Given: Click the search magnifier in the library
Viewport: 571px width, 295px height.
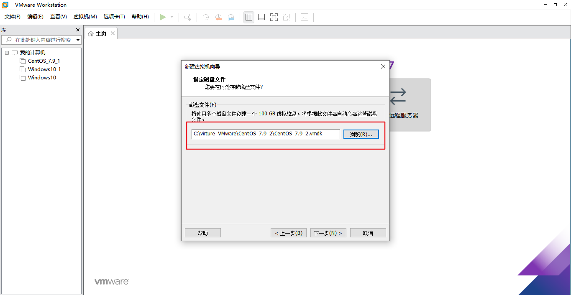Looking at the screenshot, I should 8,40.
